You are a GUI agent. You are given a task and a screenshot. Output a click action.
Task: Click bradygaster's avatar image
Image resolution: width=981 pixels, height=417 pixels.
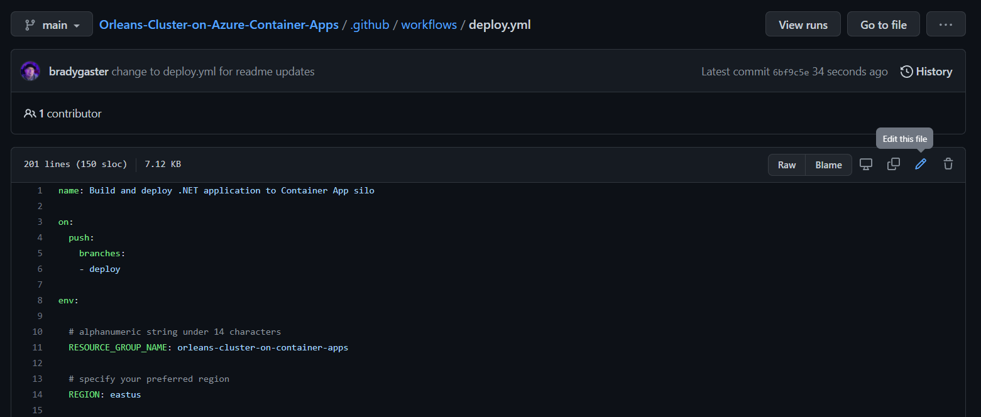(x=30, y=71)
